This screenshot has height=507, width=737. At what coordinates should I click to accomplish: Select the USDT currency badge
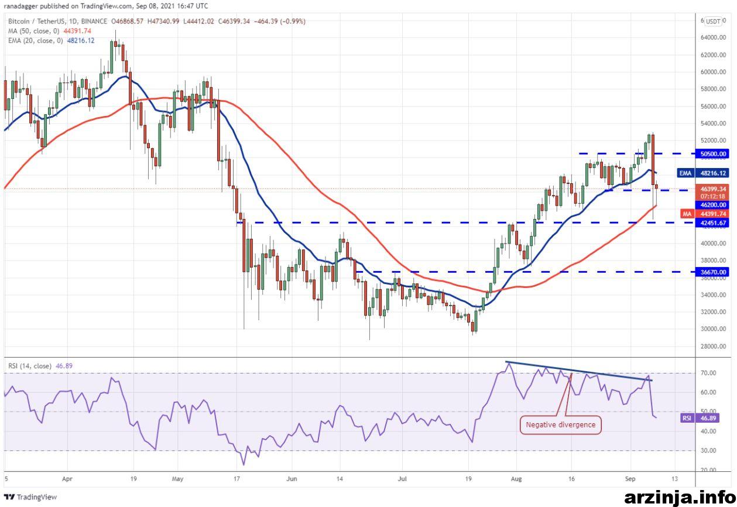(713, 21)
